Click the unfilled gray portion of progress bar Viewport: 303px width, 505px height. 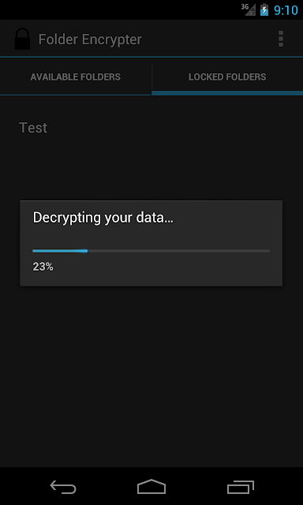[x=179, y=251]
